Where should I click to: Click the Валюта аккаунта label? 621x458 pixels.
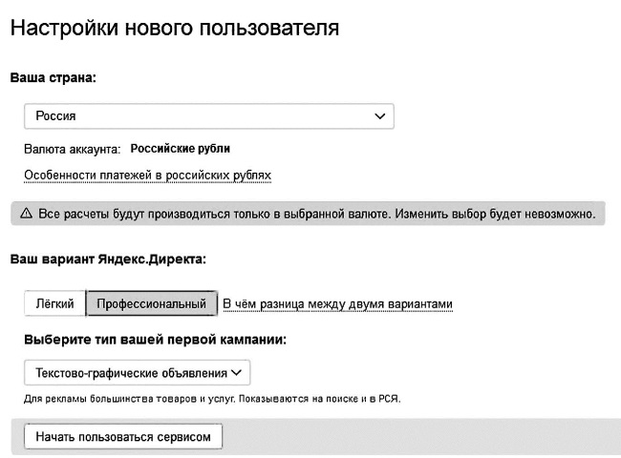[x=73, y=149]
